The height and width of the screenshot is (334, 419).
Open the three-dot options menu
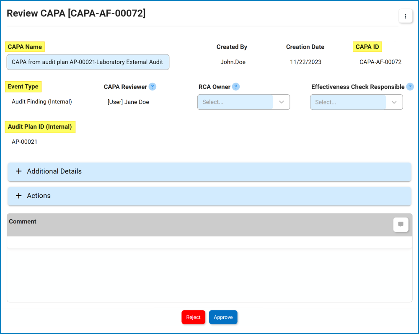[x=405, y=16]
